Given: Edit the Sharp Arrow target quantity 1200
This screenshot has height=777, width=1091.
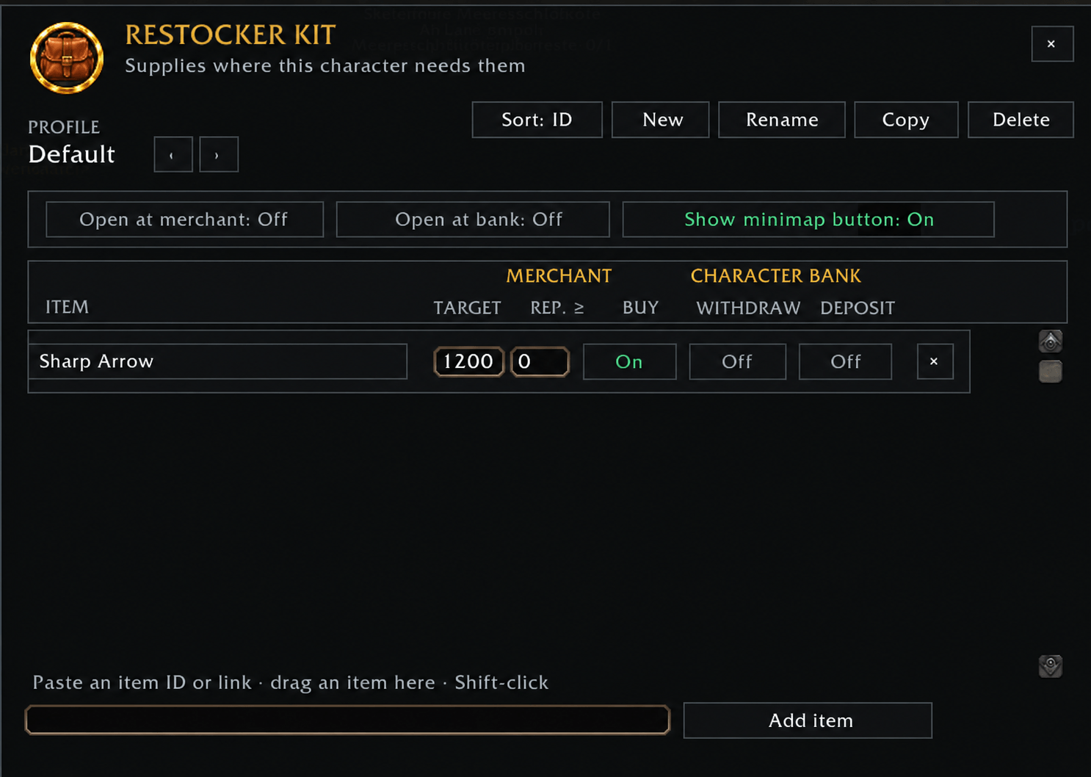Looking at the screenshot, I should [468, 361].
